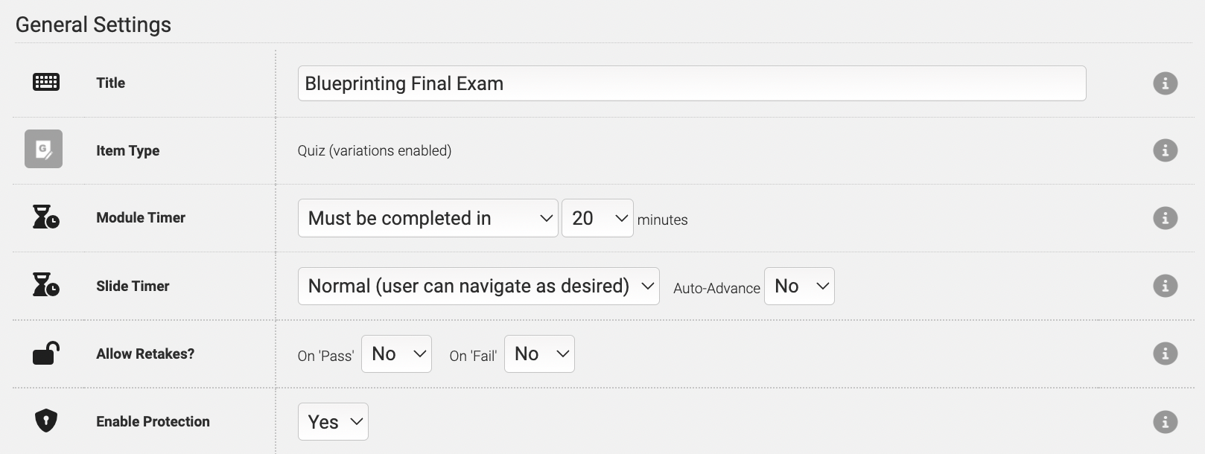Click the unlocked padlock retakes icon
The width and height of the screenshot is (1205, 454).
coord(46,353)
